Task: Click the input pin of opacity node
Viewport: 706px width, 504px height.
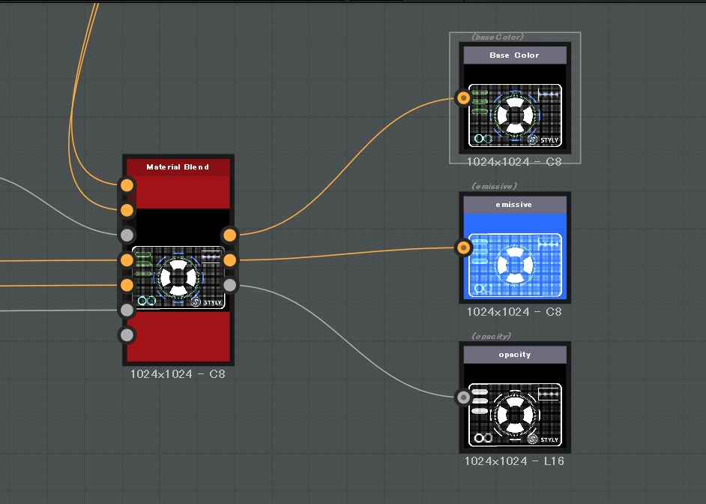Action: (x=463, y=397)
